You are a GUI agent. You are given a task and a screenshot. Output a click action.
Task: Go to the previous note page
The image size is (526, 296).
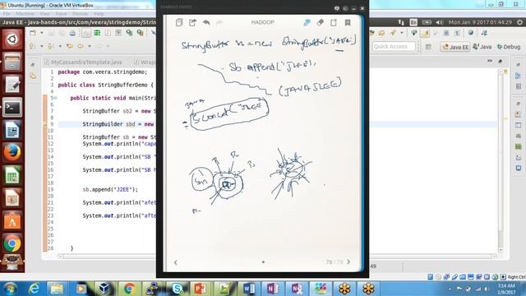pyautogui.click(x=176, y=262)
